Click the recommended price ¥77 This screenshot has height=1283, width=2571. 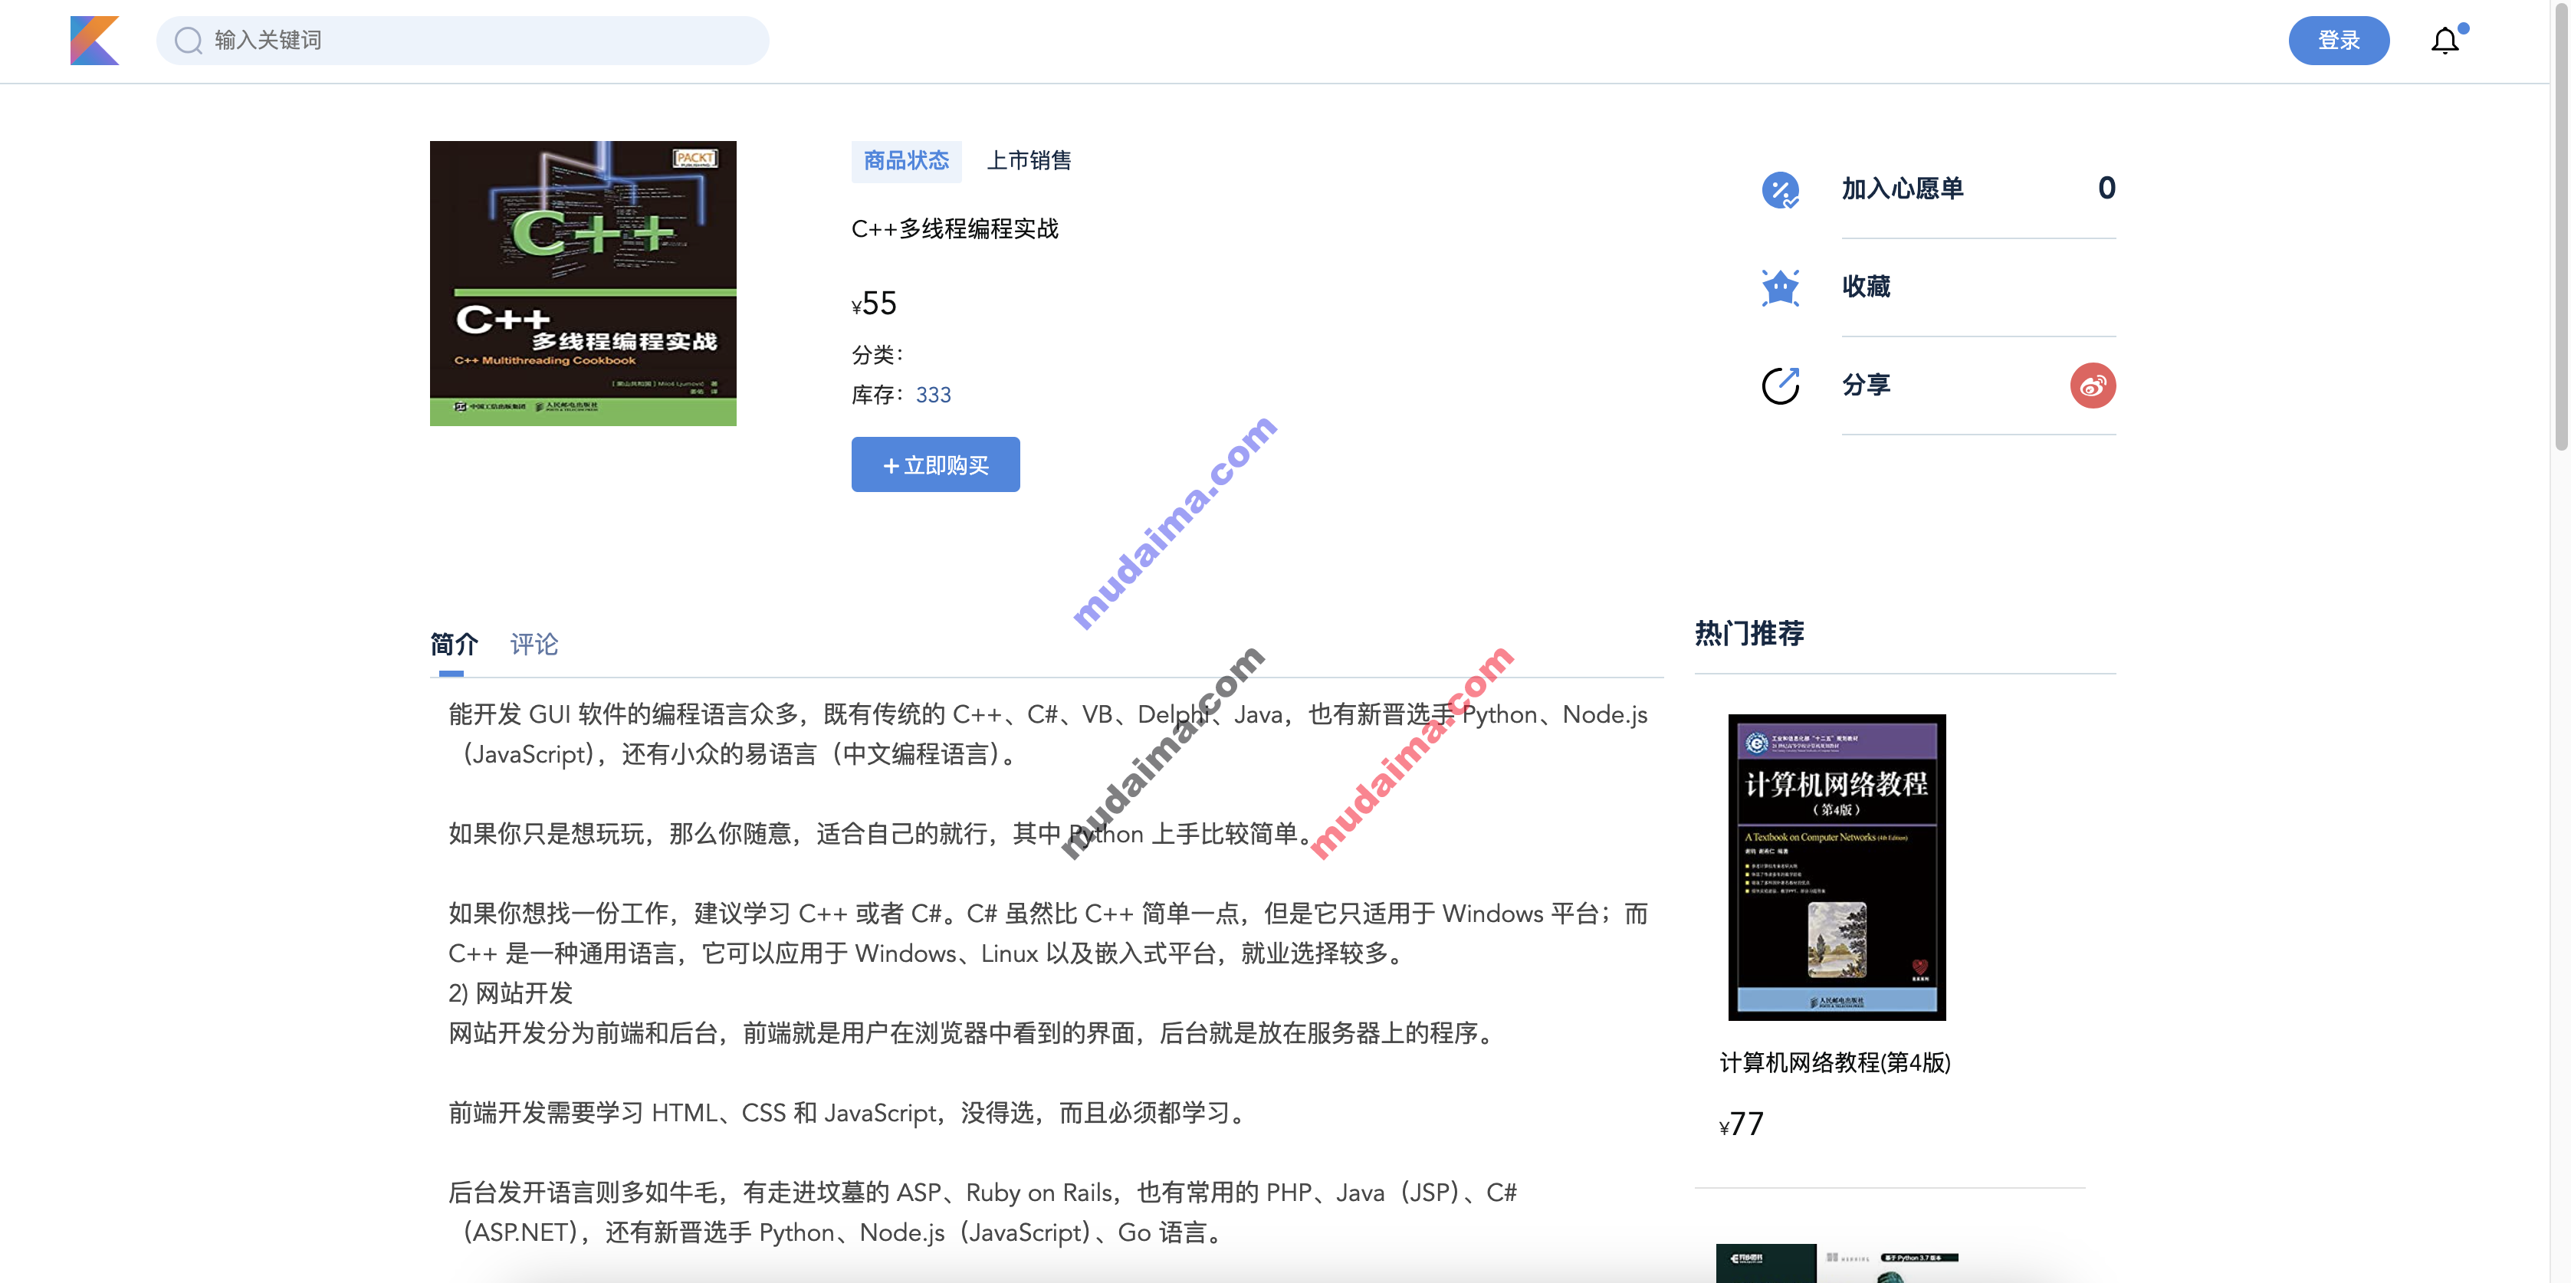click(1742, 1124)
